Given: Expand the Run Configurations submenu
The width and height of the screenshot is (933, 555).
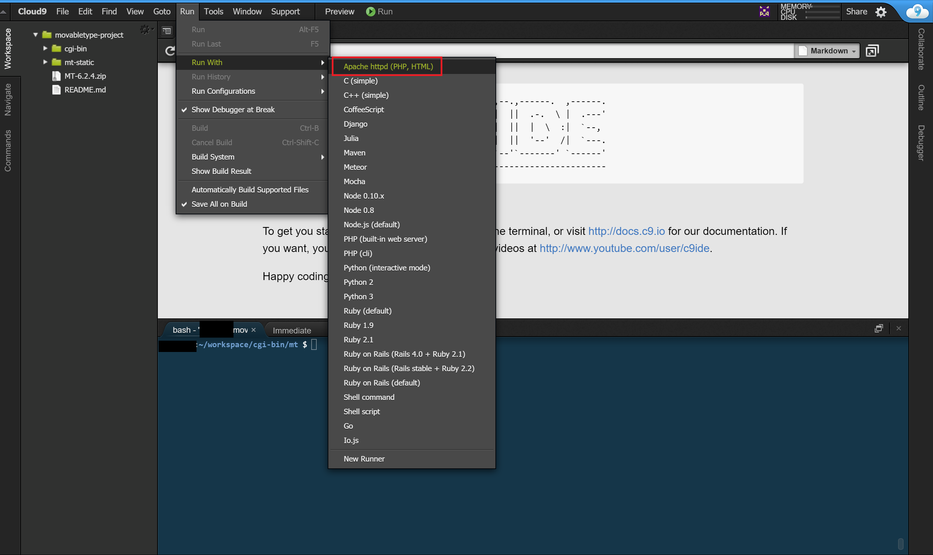Looking at the screenshot, I should click(x=252, y=91).
